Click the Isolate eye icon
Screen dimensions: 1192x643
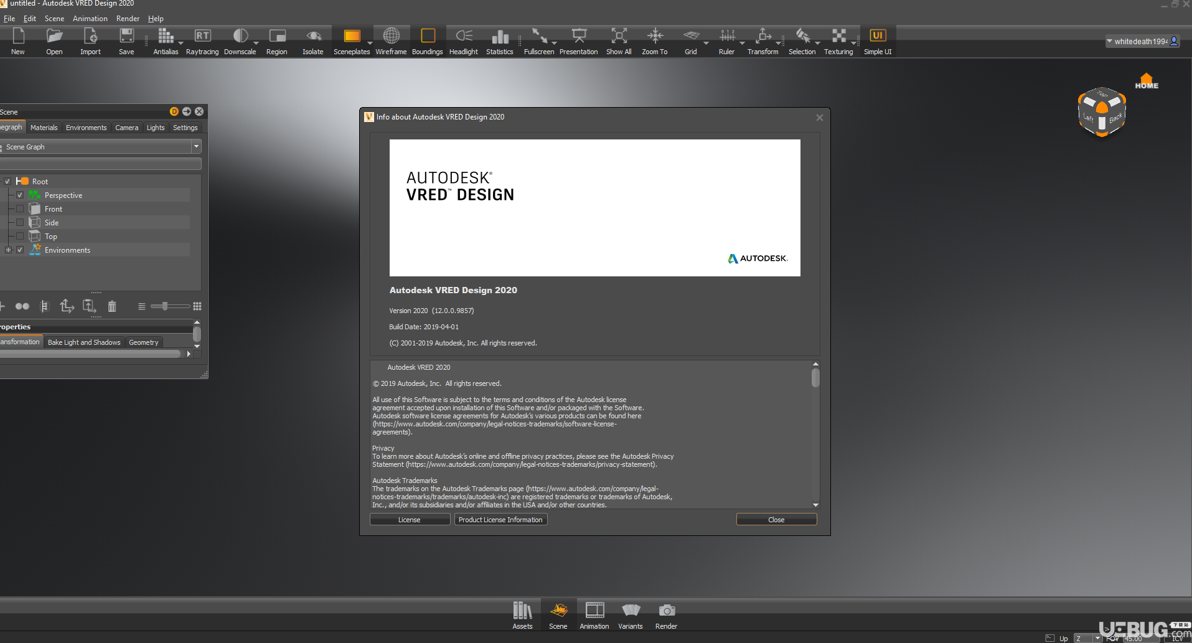click(x=313, y=41)
